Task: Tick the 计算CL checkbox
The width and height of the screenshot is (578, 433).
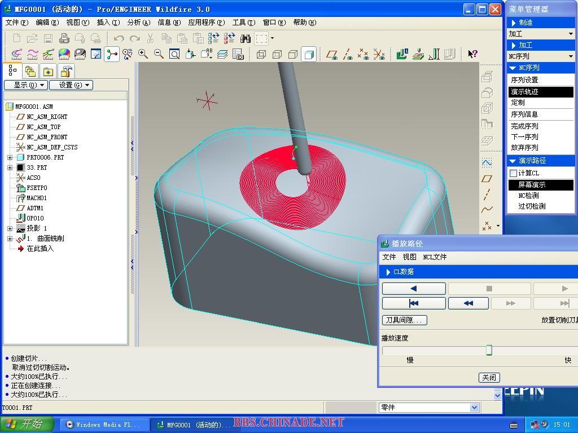Action: (513, 173)
